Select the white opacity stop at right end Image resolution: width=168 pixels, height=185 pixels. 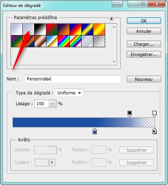(154, 114)
